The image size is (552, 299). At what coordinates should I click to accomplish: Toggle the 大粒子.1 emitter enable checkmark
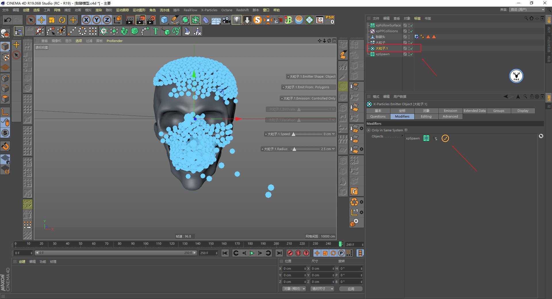pyautogui.click(x=412, y=48)
